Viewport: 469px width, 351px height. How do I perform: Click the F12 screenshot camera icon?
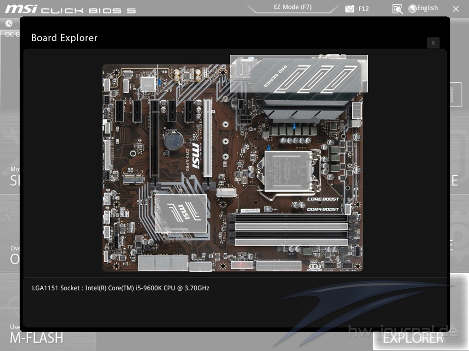pyautogui.click(x=349, y=8)
